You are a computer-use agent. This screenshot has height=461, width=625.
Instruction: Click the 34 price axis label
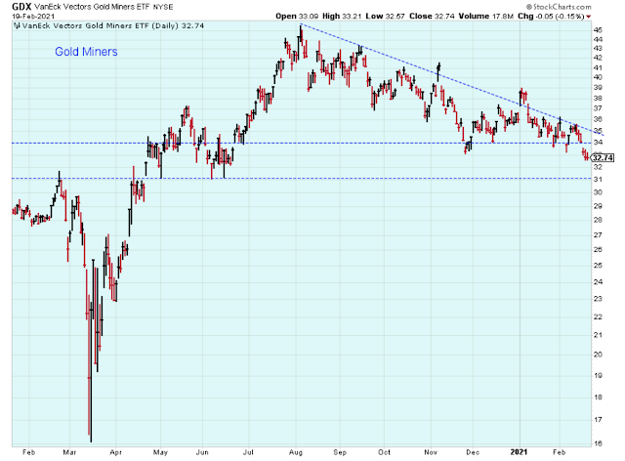tap(598, 143)
